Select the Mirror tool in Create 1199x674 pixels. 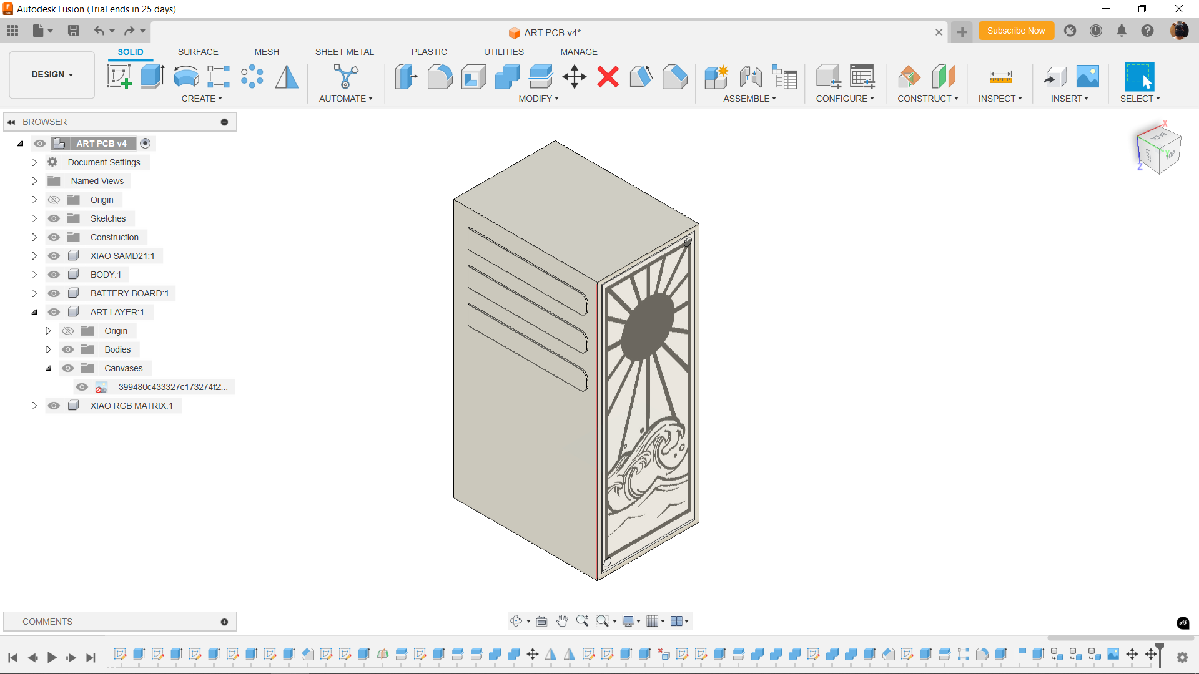tap(287, 77)
